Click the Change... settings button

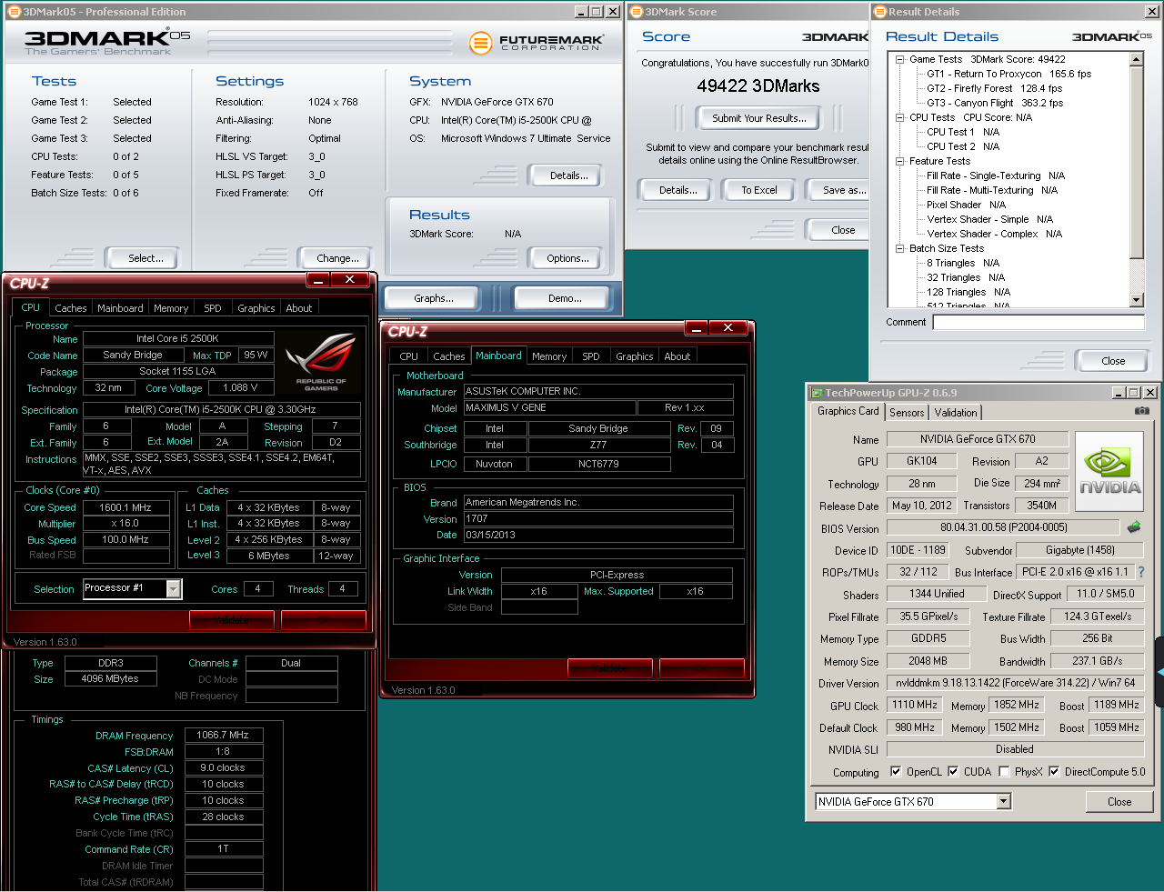[x=337, y=258]
